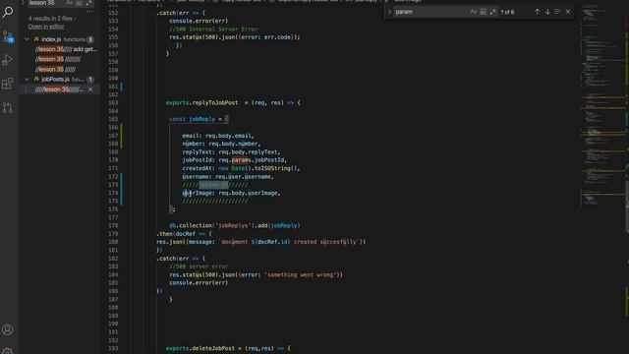Click 'replyText: req.body.replyText' line

point(232,152)
